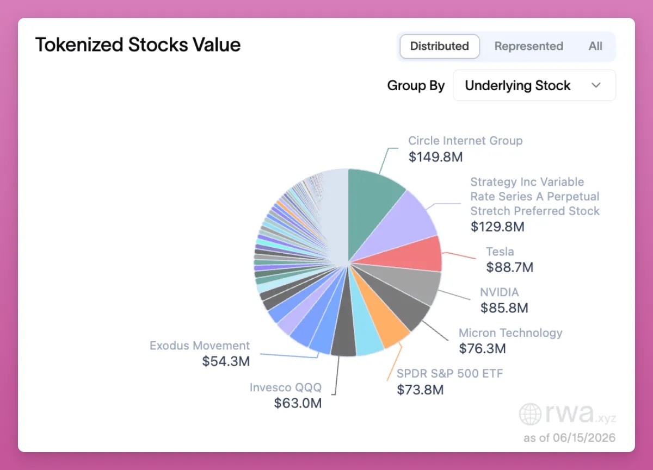Image resolution: width=653 pixels, height=470 pixels.
Task: Choose the All view option
Action: 595,46
